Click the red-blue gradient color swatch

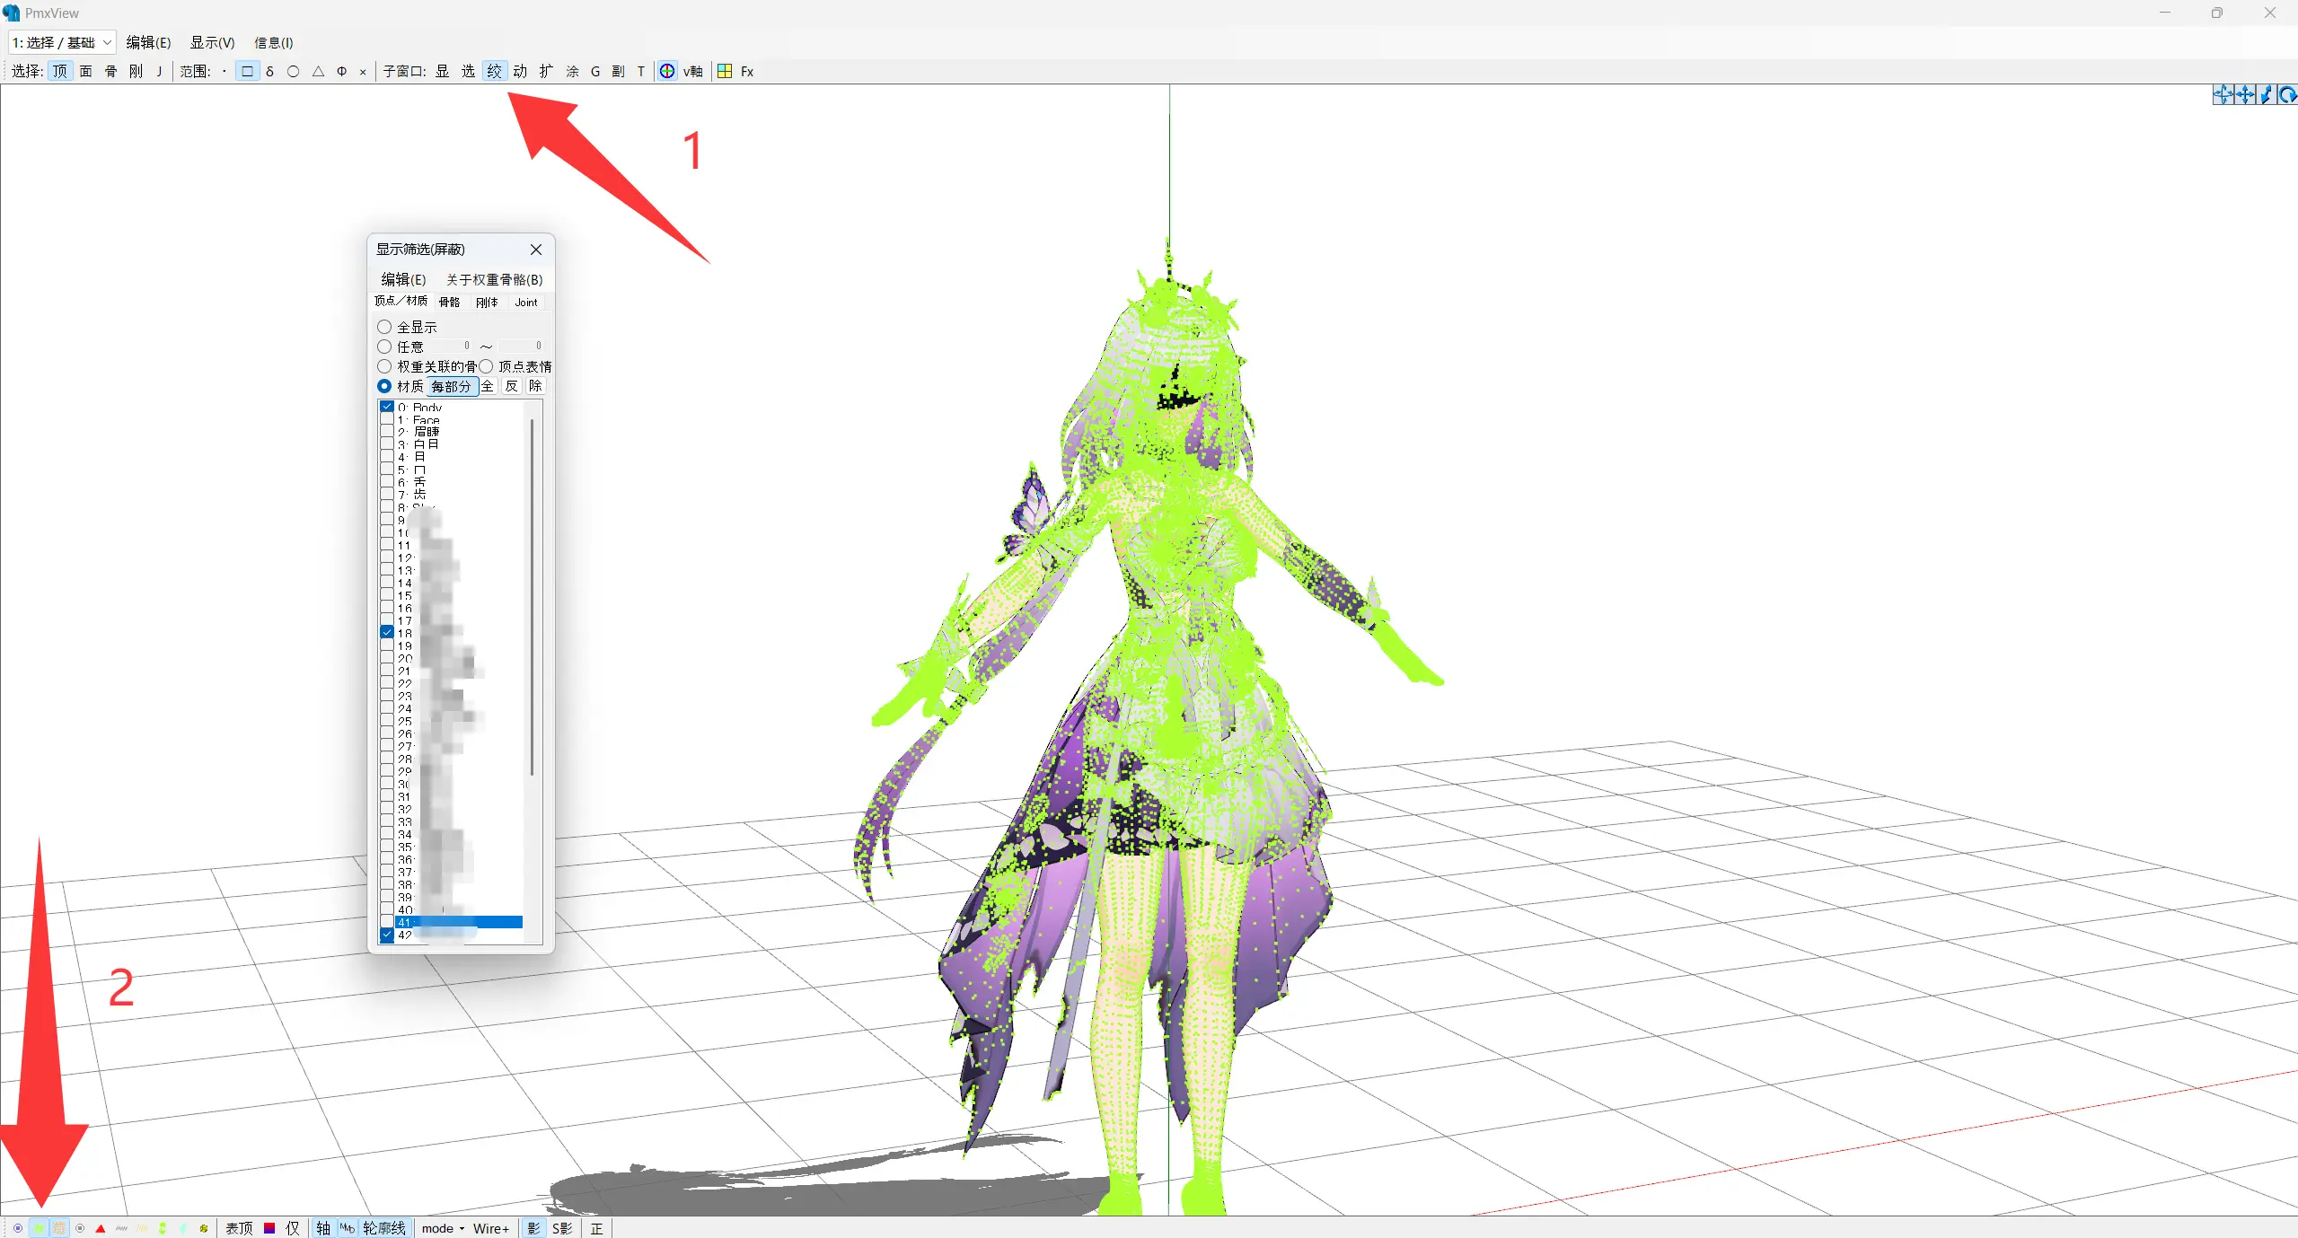coord(269,1228)
